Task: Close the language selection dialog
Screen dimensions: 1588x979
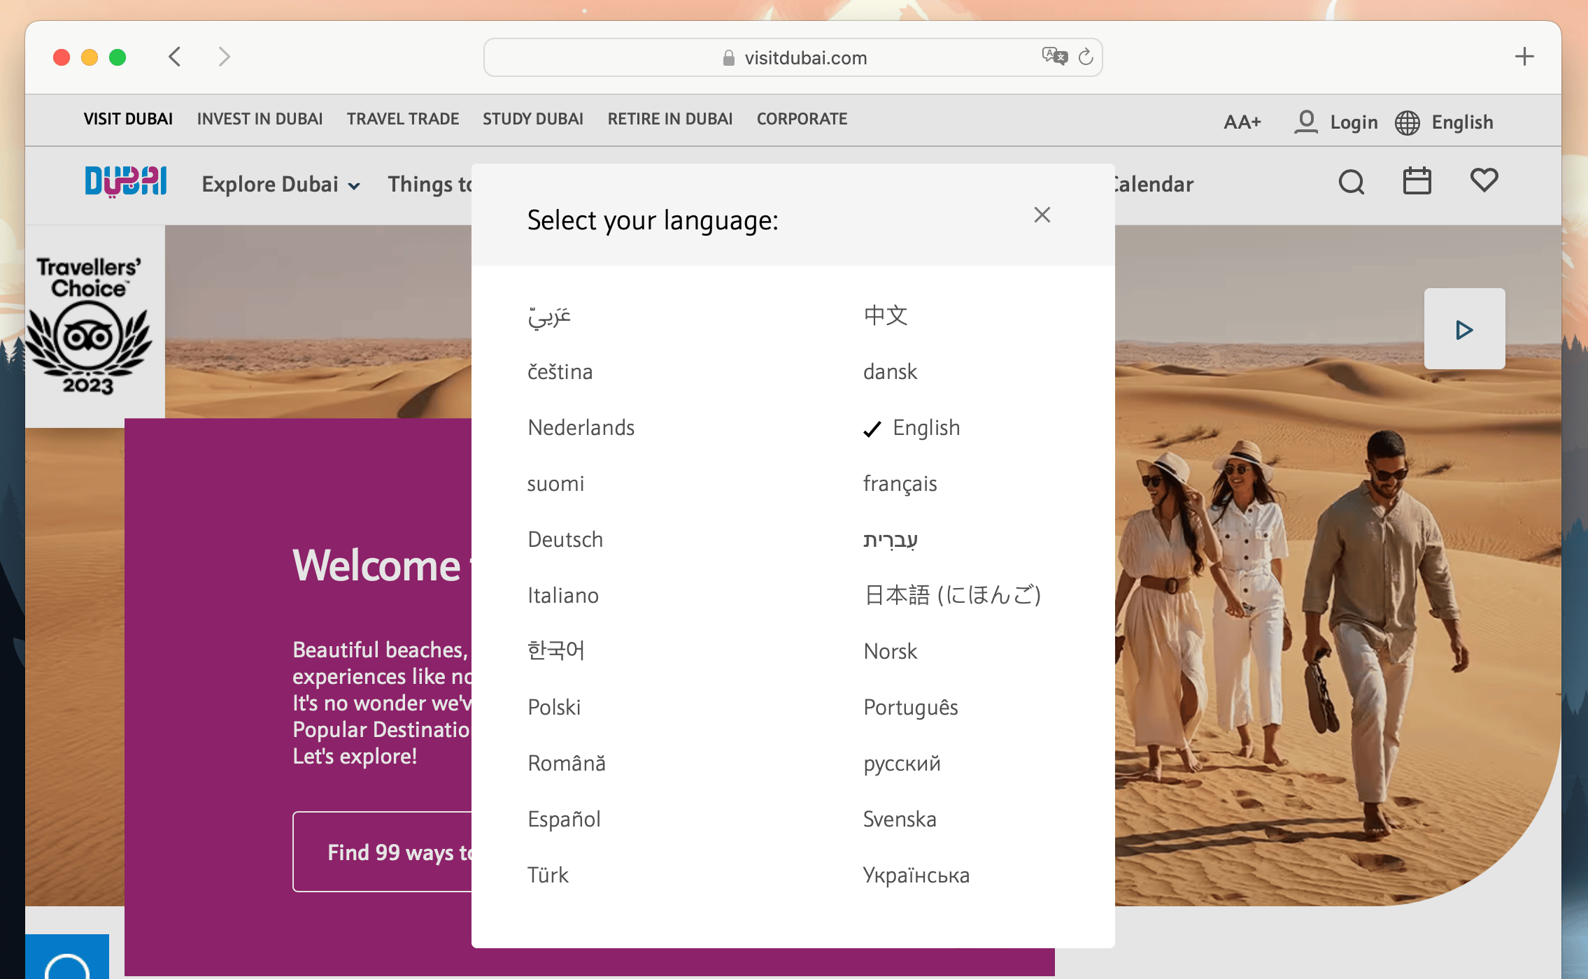Action: point(1042,215)
